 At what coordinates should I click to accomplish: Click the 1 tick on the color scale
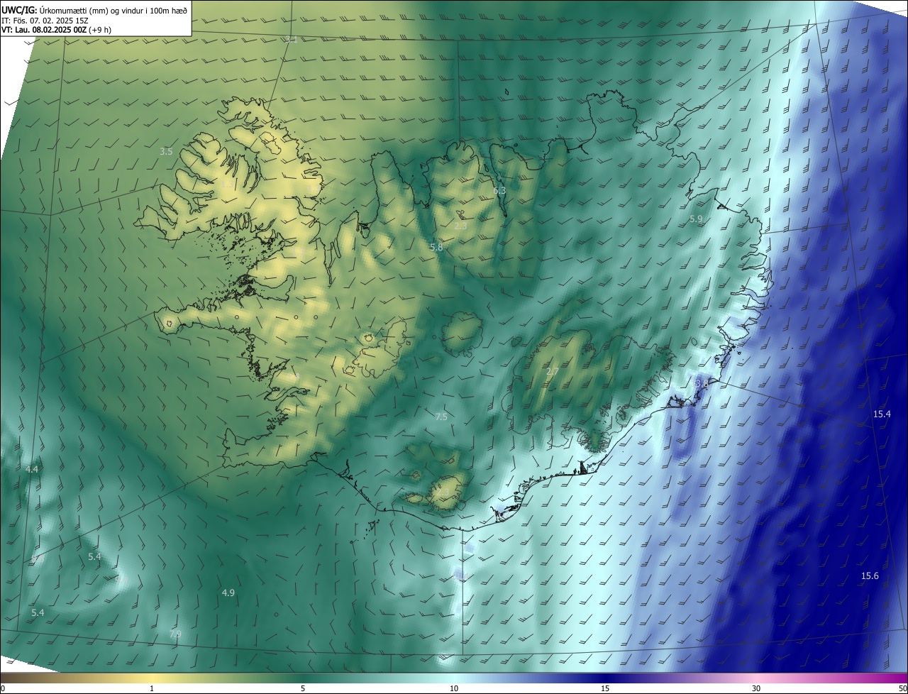152,688
